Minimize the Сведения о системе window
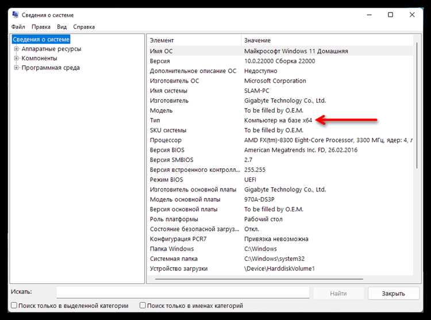The height and width of the screenshot is (320, 431). coord(365,14)
